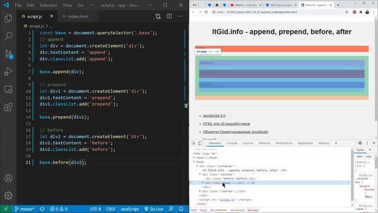Expand the div.base node in DOM tree
The width and height of the screenshot is (378, 213).
coord(203,183)
